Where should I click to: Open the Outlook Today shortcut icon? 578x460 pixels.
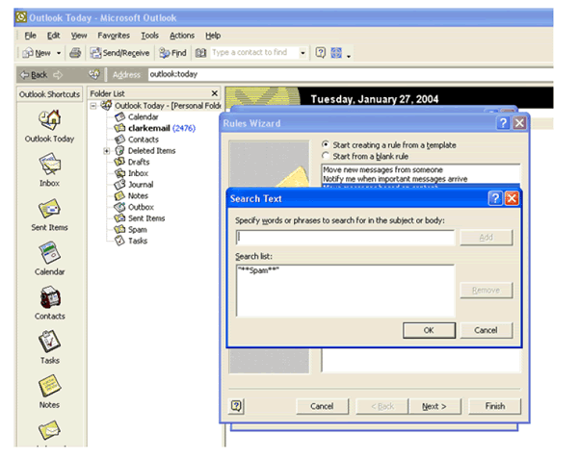(49, 120)
